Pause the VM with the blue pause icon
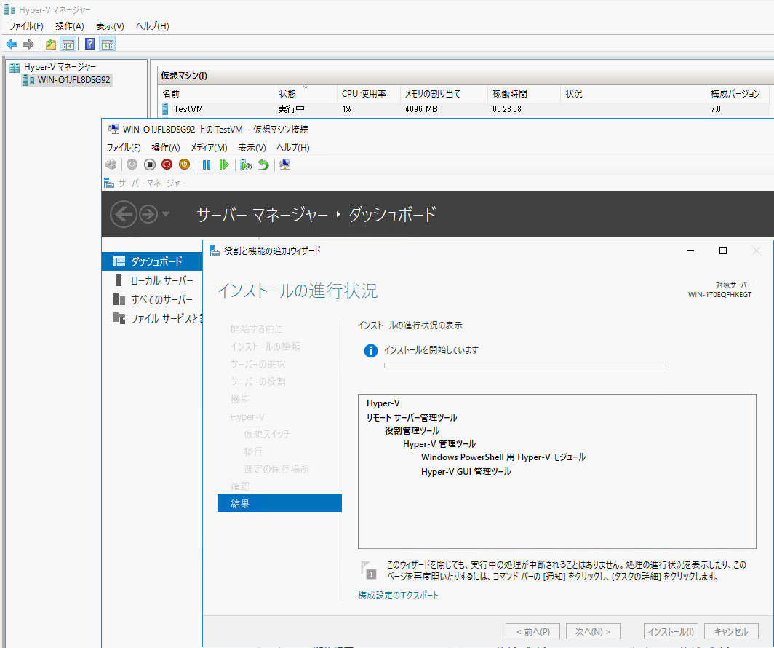Image resolution: width=774 pixels, height=648 pixels. [207, 165]
